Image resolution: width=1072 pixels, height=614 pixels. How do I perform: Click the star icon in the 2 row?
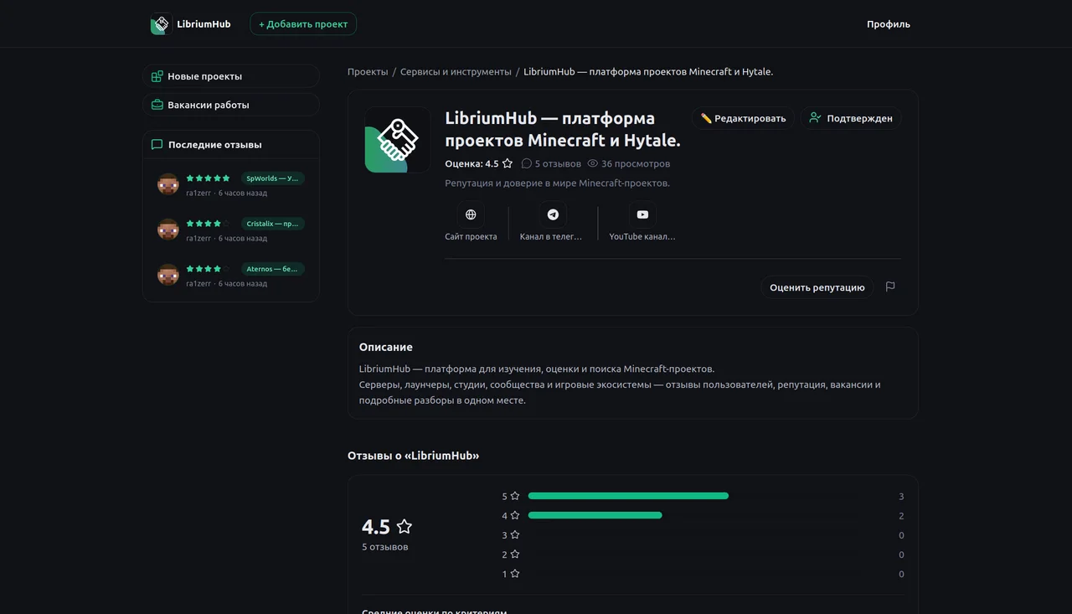point(515,555)
